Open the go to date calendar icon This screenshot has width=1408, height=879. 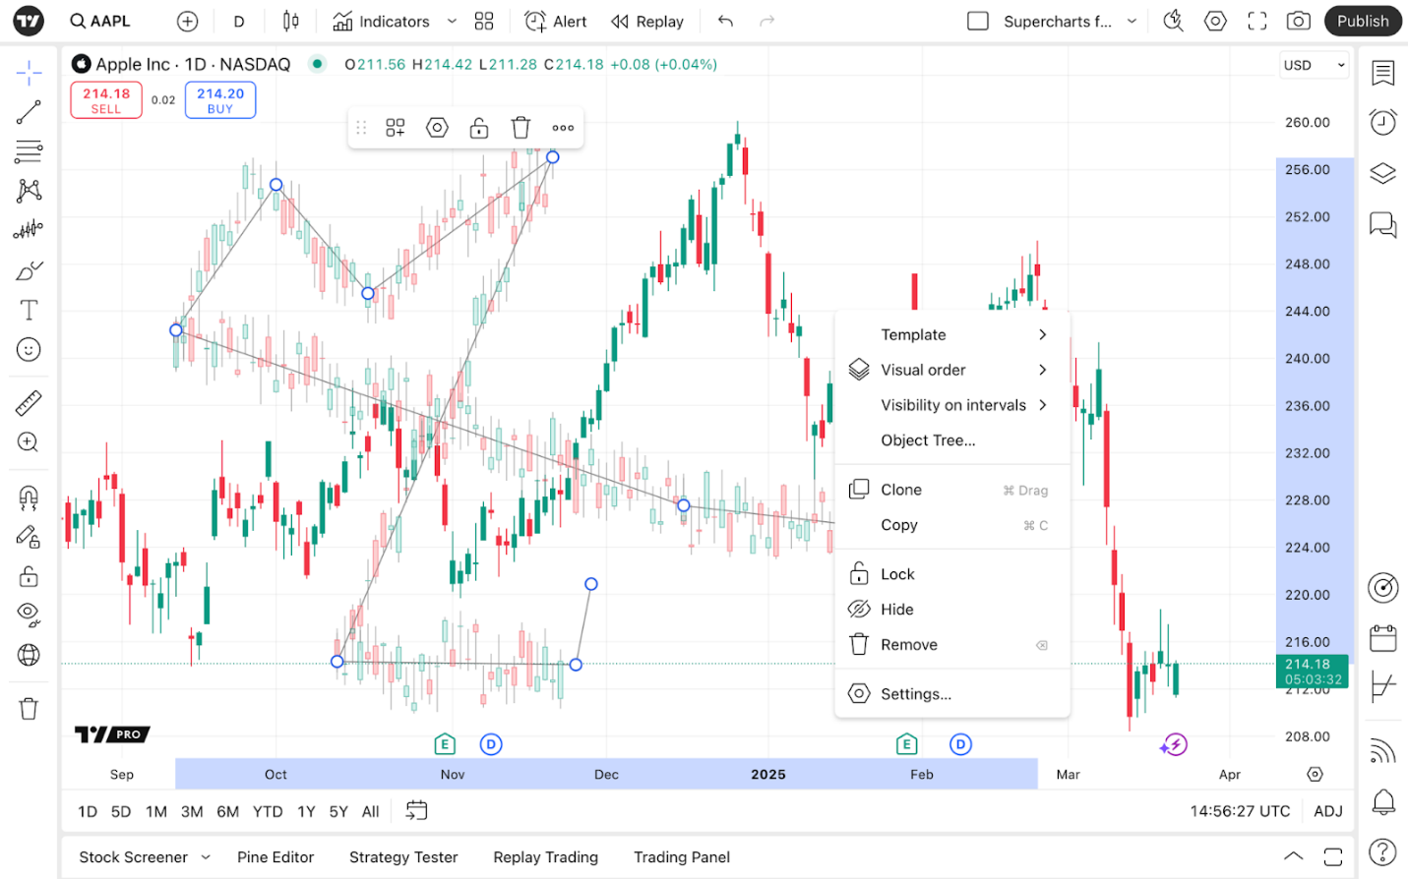(416, 810)
